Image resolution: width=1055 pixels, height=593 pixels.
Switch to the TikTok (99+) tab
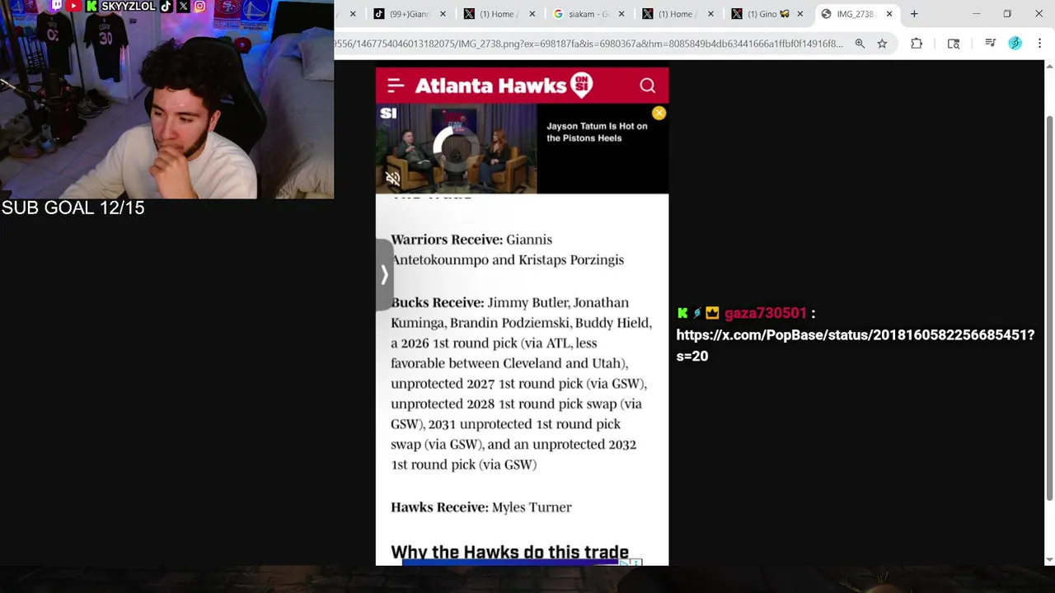pyautogui.click(x=409, y=14)
